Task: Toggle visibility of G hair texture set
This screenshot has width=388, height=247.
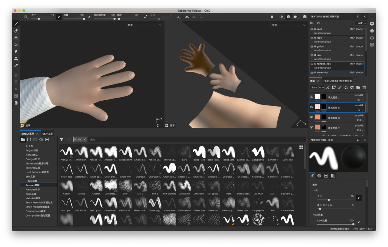Action: [312, 55]
